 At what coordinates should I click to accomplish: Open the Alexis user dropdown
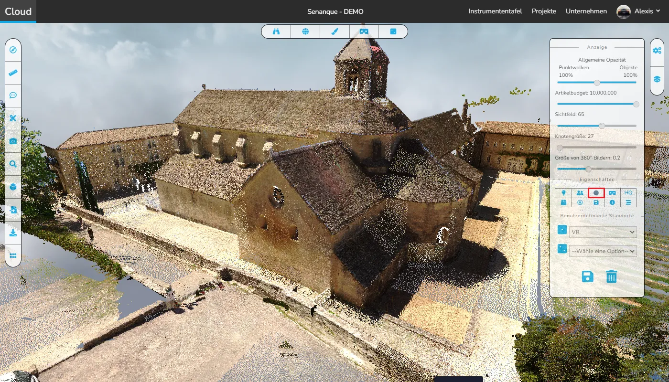click(x=647, y=11)
